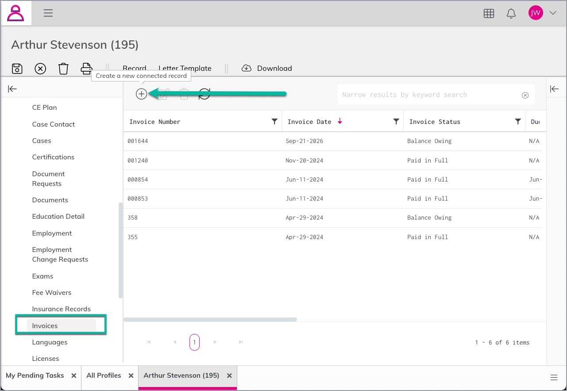Switch to the My Pending Tasks tab
Image resolution: width=567 pixels, height=391 pixels.
[35, 376]
